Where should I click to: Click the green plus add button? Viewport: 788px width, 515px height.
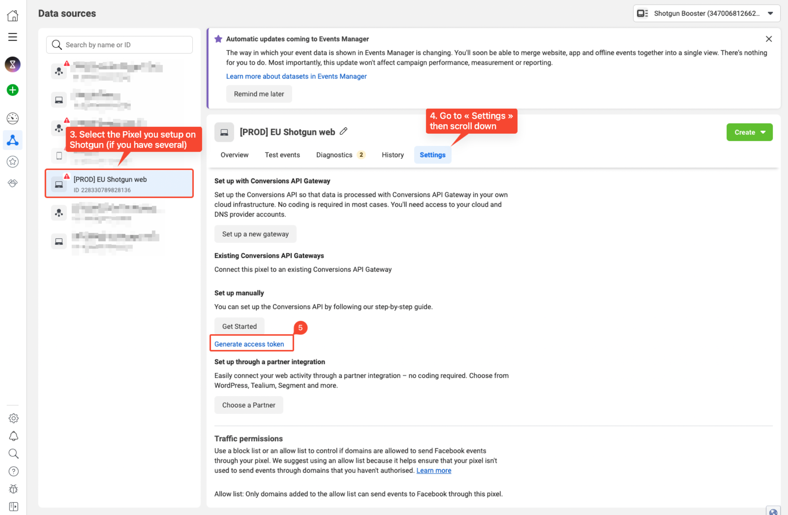[x=13, y=90]
